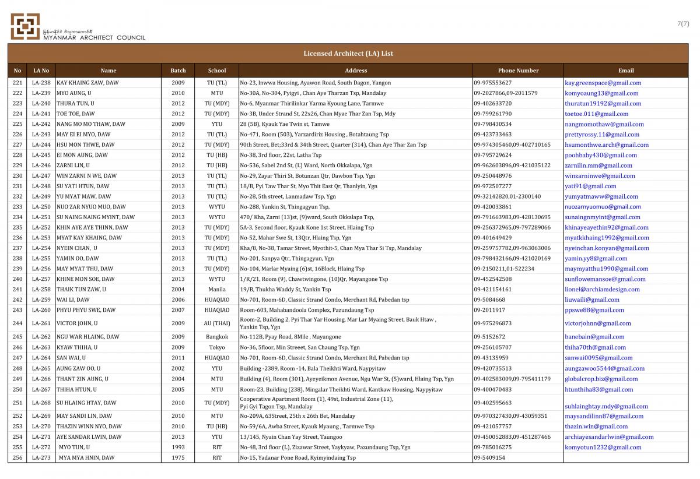700x479 pixels.
Task: Click email banebain@gmail.com
Action: coord(594,337)
